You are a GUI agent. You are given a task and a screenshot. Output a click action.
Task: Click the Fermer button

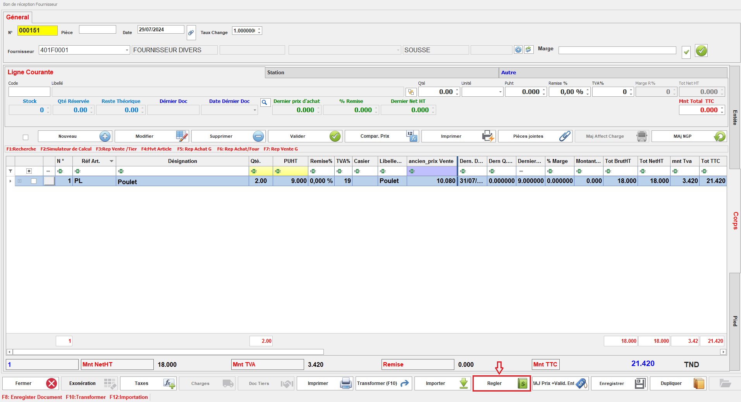click(31, 383)
